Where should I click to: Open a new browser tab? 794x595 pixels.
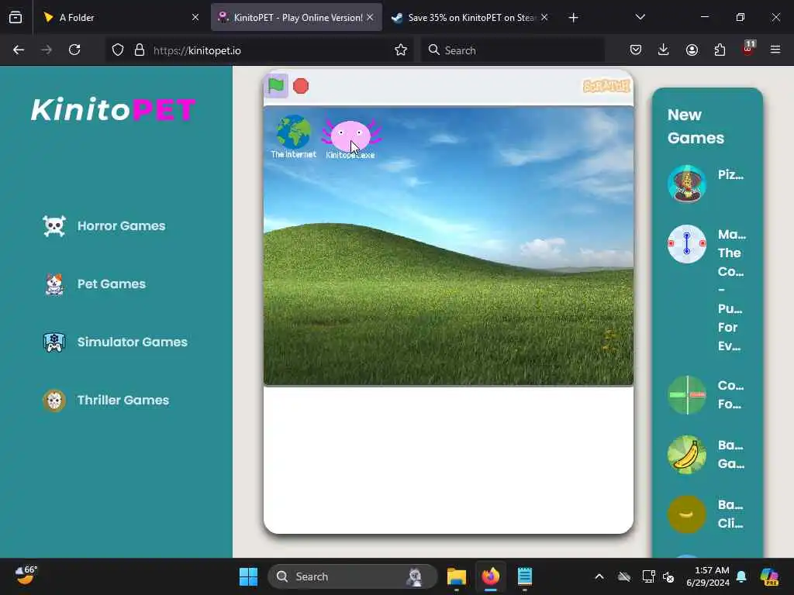click(x=573, y=18)
